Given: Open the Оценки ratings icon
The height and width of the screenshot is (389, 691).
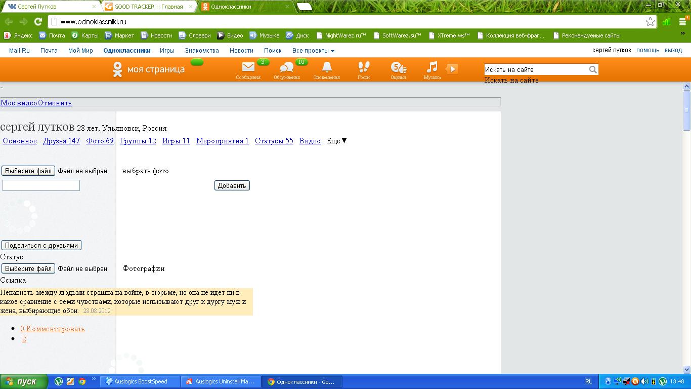Looking at the screenshot, I should pos(398,67).
